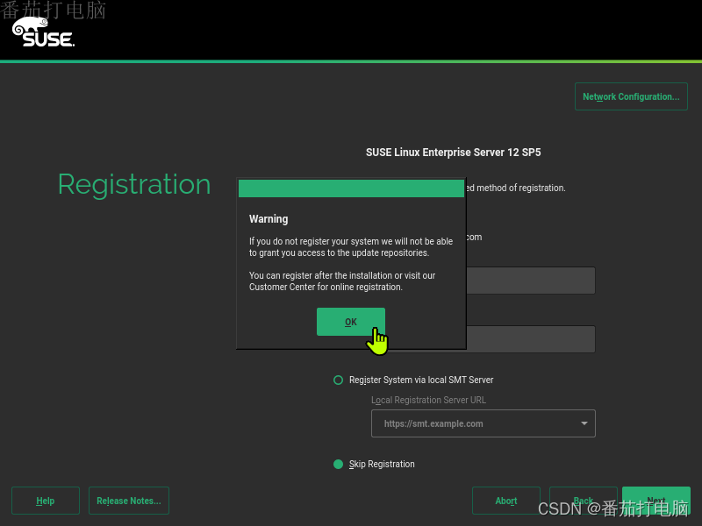
Task: Abort the installation
Action: tap(506, 501)
